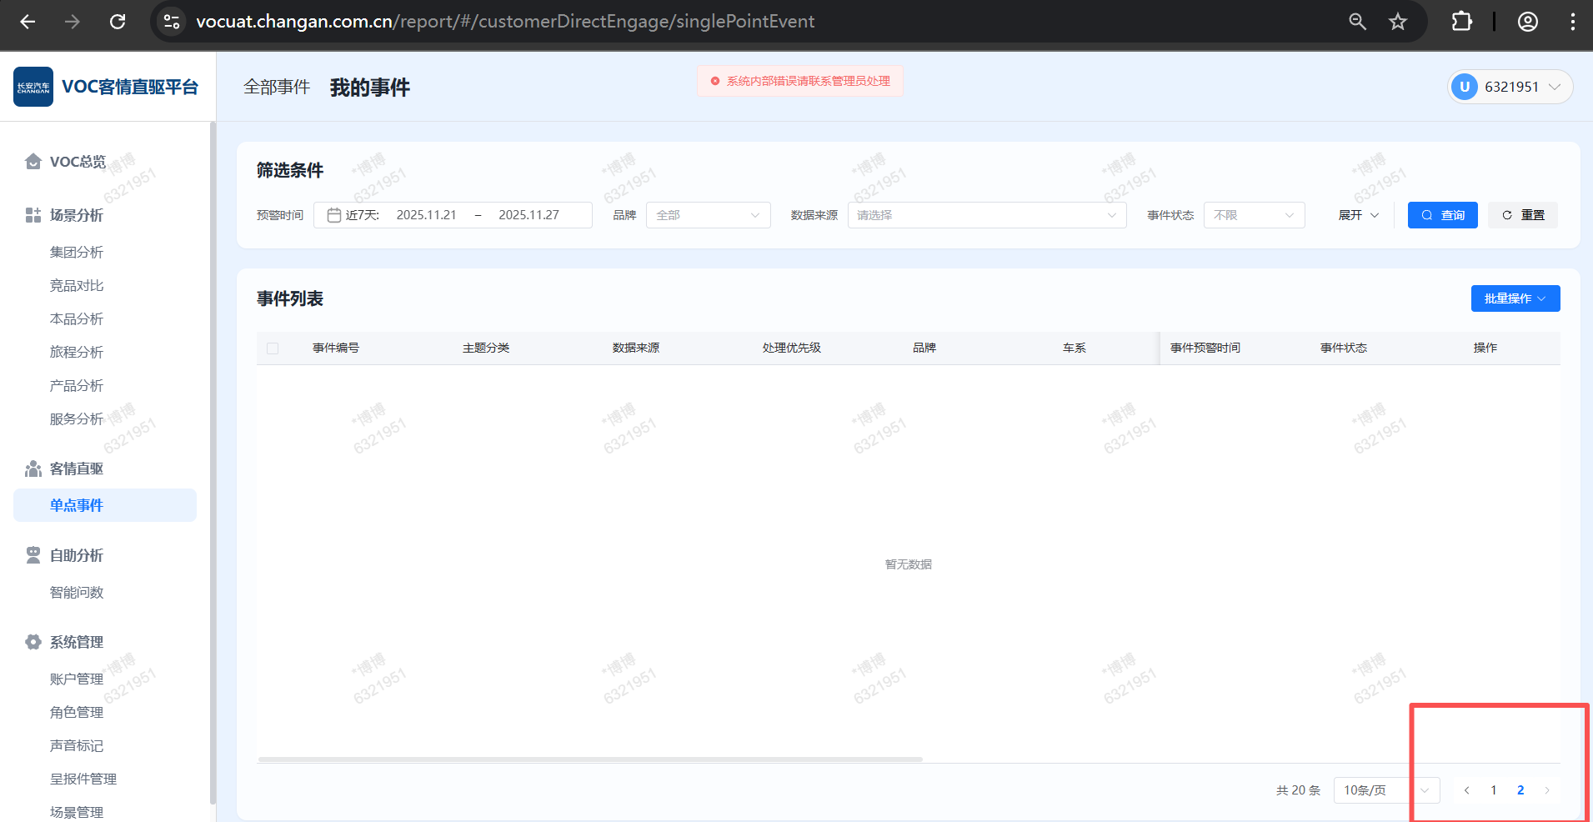Open the browser extensions puzzle icon
This screenshot has width=1593, height=822.
(1461, 22)
